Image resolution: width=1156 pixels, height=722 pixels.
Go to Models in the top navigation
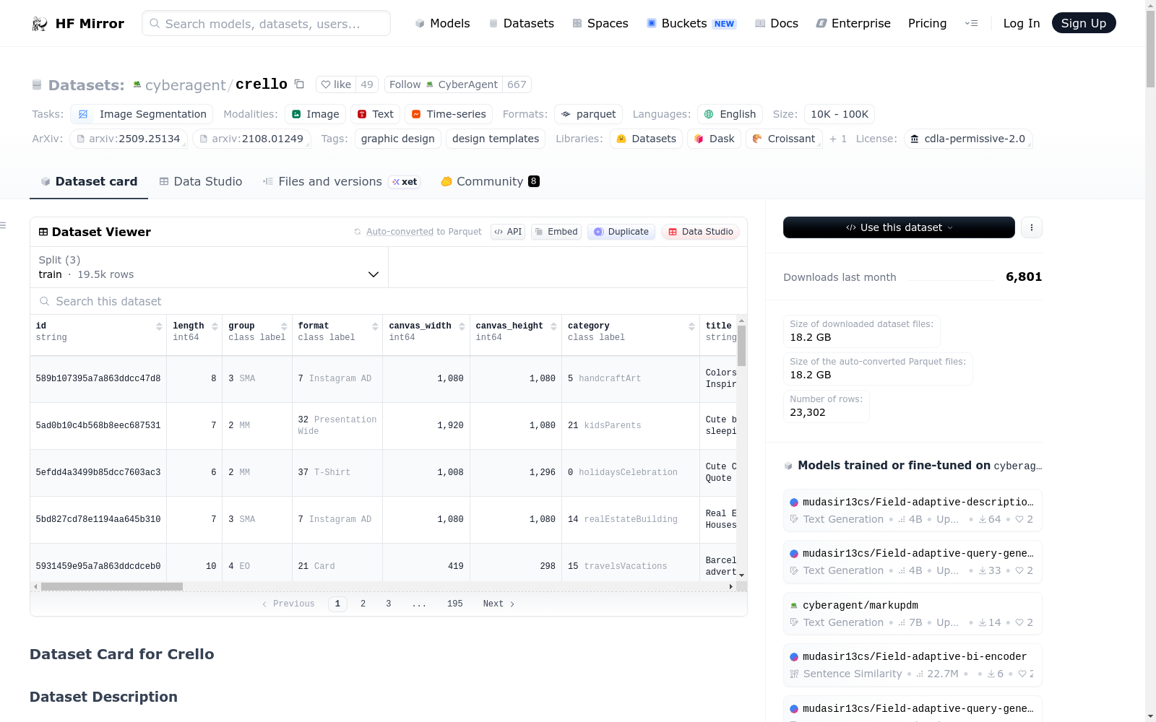coord(442,24)
